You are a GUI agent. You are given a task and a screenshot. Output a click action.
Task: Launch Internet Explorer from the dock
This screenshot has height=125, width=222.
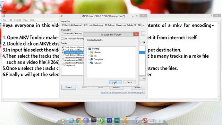(71, 120)
